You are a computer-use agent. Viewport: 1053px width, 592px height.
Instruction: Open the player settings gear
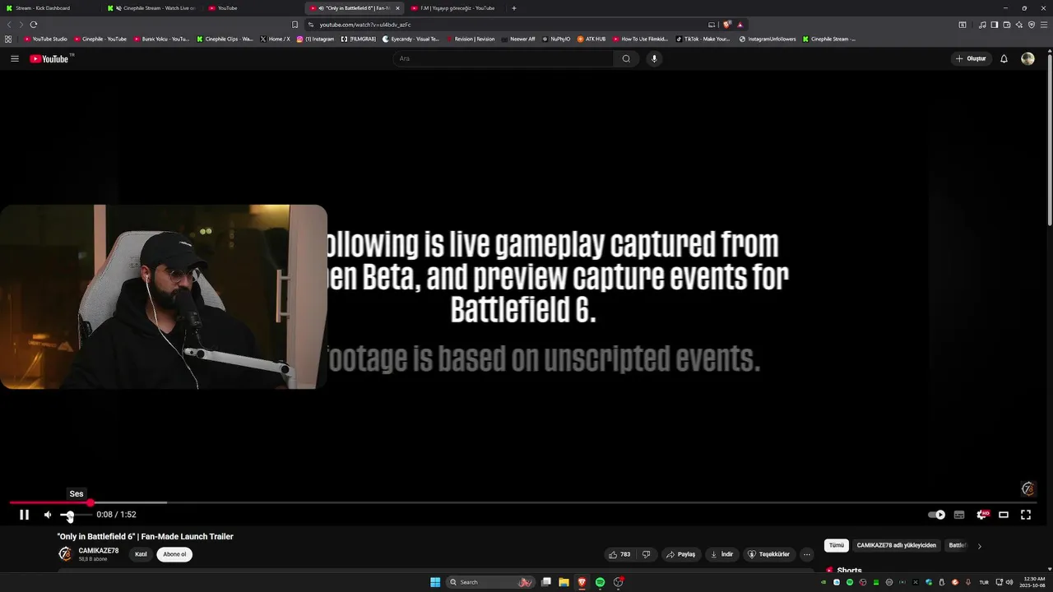click(981, 515)
